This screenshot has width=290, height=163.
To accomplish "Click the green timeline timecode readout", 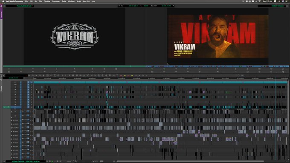I will click(x=13, y=78).
